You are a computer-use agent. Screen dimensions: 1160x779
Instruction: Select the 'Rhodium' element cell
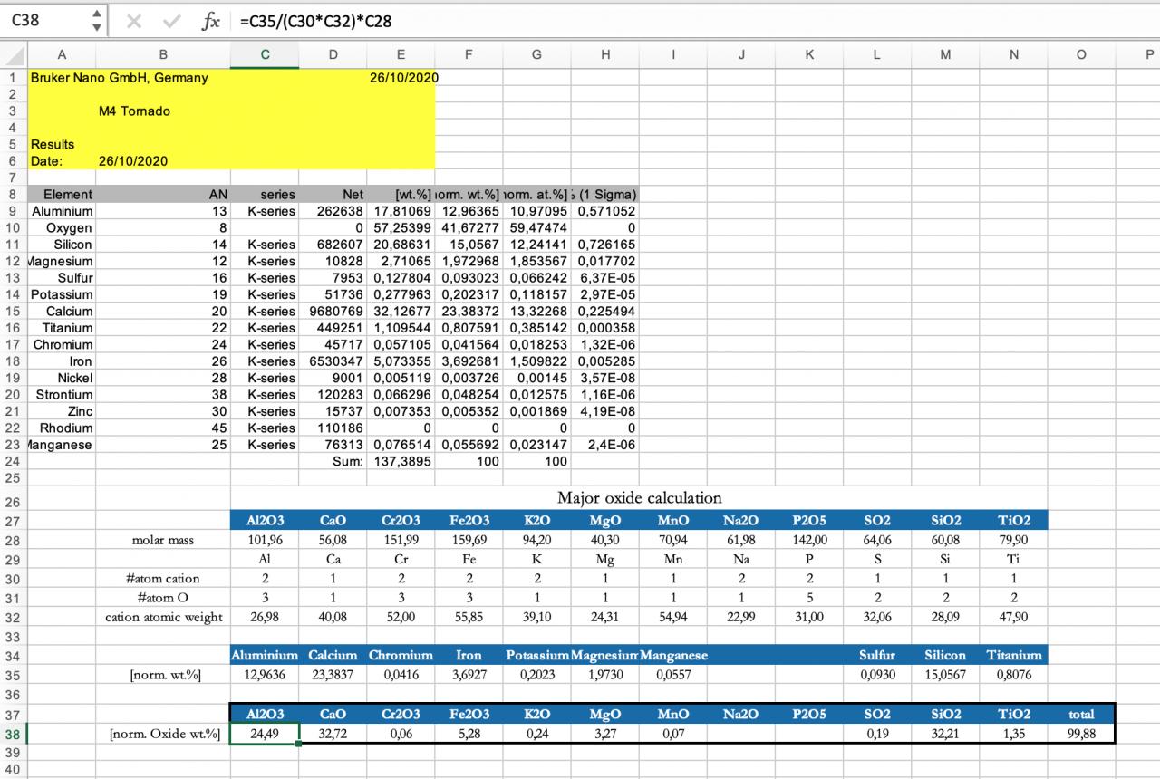[62, 428]
